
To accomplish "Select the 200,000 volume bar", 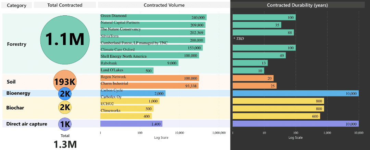I will (x=153, y=40).
